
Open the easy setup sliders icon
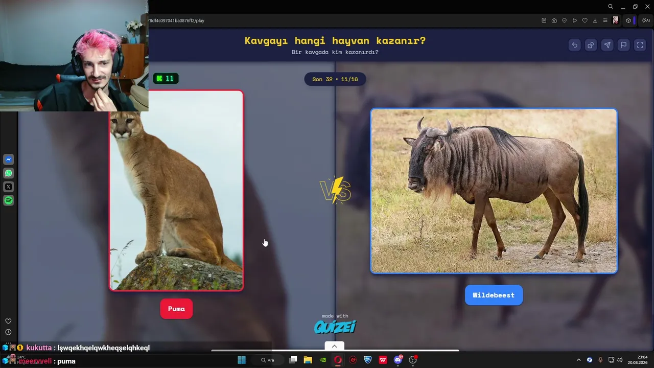(605, 20)
